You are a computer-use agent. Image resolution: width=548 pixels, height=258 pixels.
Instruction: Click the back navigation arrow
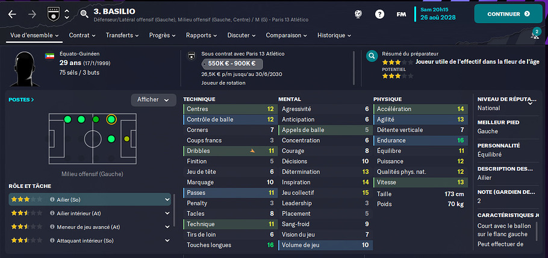click(x=13, y=14)
